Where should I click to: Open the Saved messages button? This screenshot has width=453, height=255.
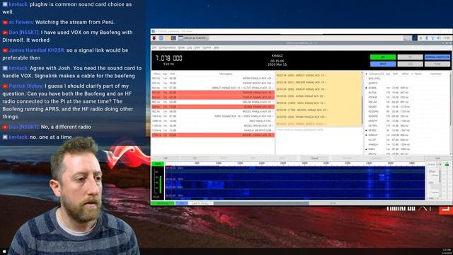pyautogui.click(x=314, y=158)
